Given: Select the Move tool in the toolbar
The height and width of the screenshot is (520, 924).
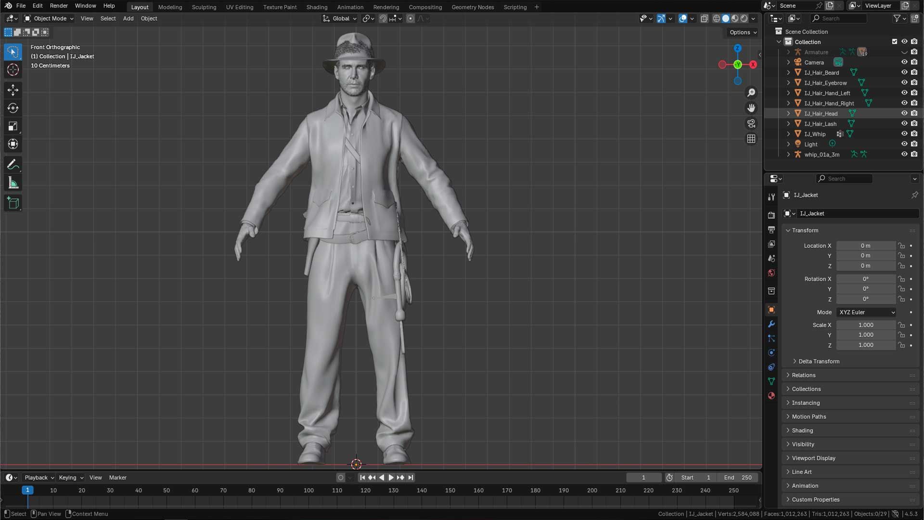Looking at the screenshot, I should pyautogui.click(x=13, y=90).
